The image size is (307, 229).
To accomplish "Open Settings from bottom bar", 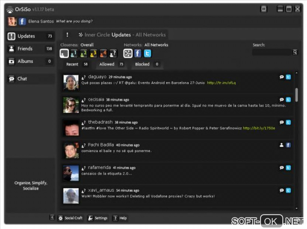I will pos(98,218).
